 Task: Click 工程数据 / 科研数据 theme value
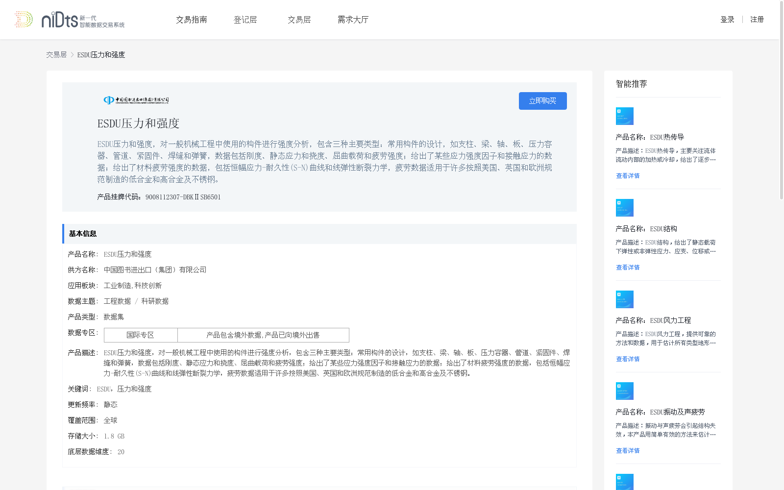coord(136,301)
